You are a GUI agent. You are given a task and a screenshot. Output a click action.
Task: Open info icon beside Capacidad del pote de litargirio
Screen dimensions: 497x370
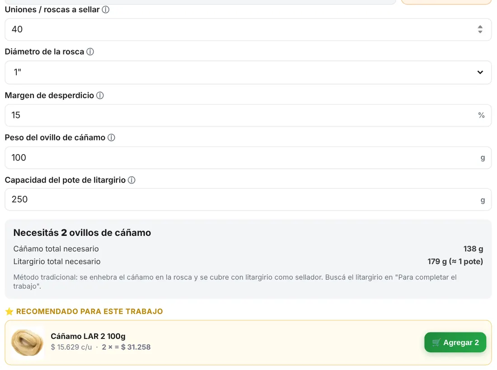(x=131, y=180)
